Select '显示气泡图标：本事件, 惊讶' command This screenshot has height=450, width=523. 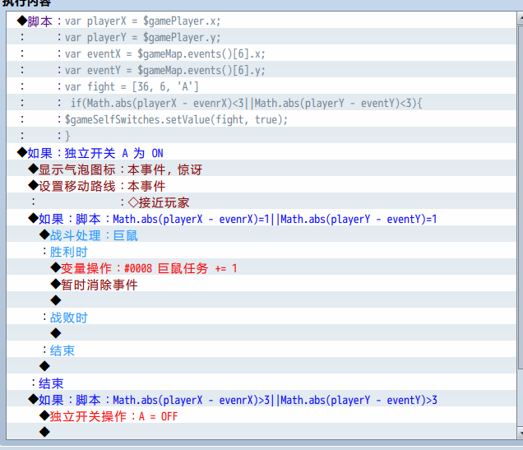pos(261,169)
